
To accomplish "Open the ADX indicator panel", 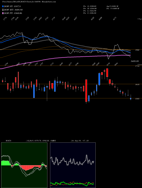I will click(73, 165).
